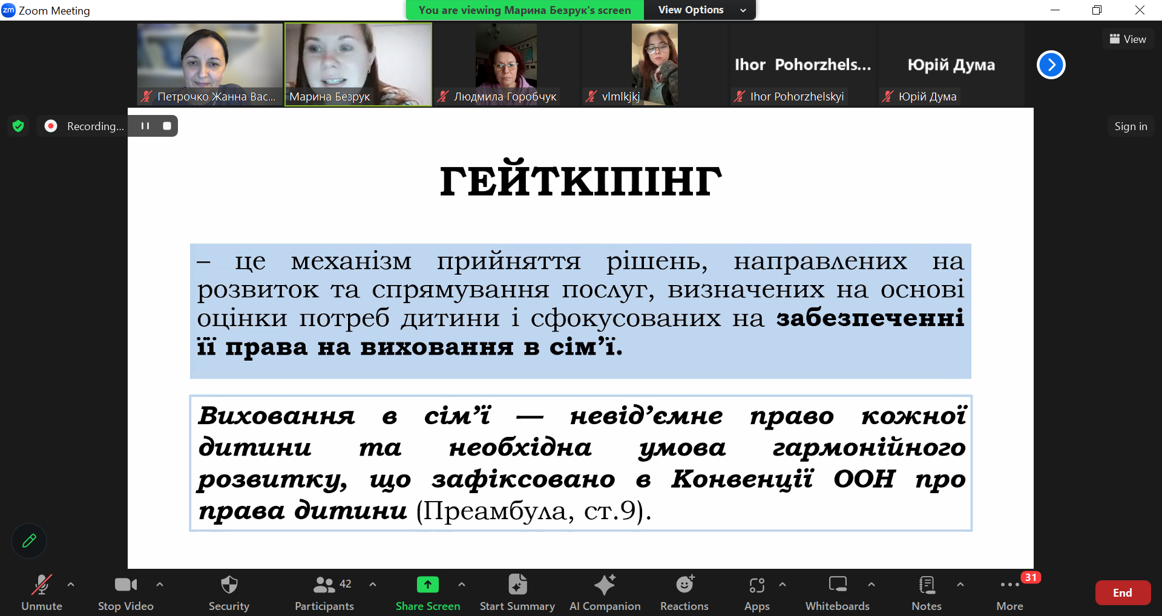Start the meeting summary
The image size is (1162, 616).
pyautogui.click(x=517, y=592)
